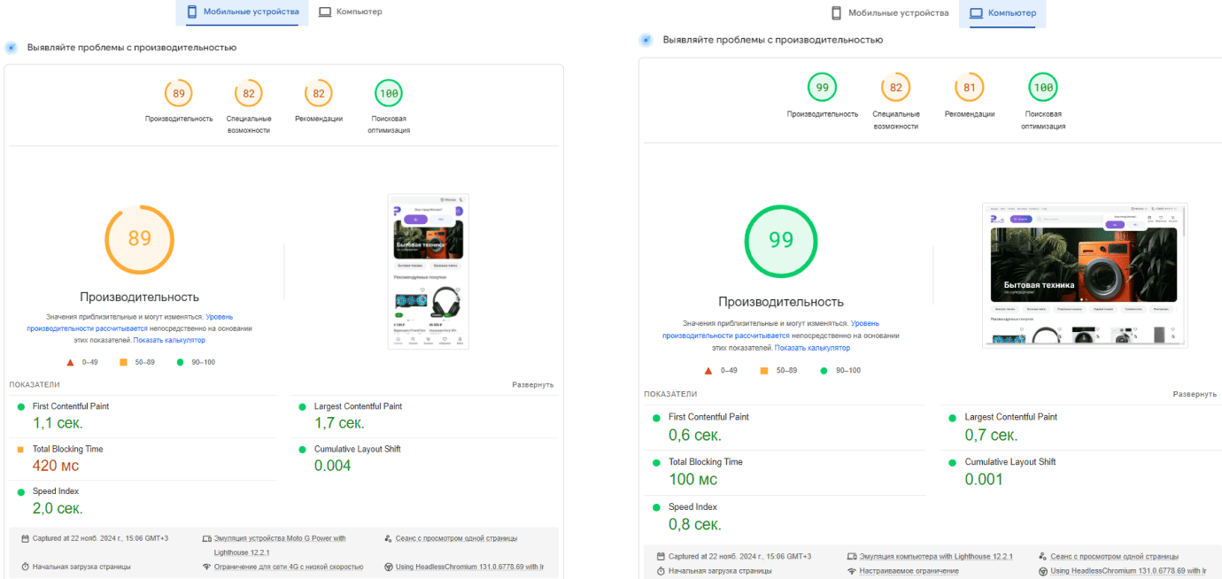Click the orange square next to Total Blocking Time 420 мс
This screenshot has height=579, width=1222.
[x=20, y=450]
